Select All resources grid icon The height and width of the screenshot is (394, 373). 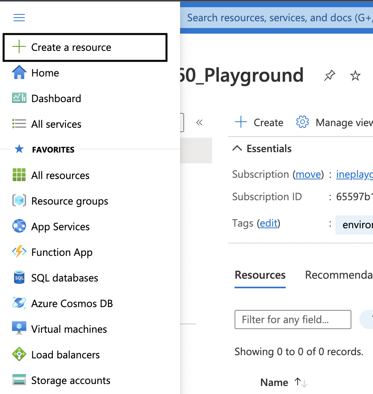(x=19, y=175)
